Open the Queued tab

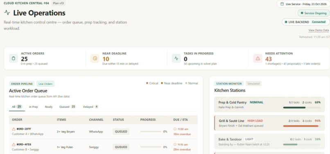[x=68, y=107]
